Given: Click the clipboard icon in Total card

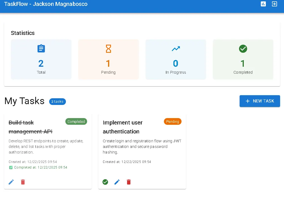Looking at the screenshot, I should tap(41, 49).
